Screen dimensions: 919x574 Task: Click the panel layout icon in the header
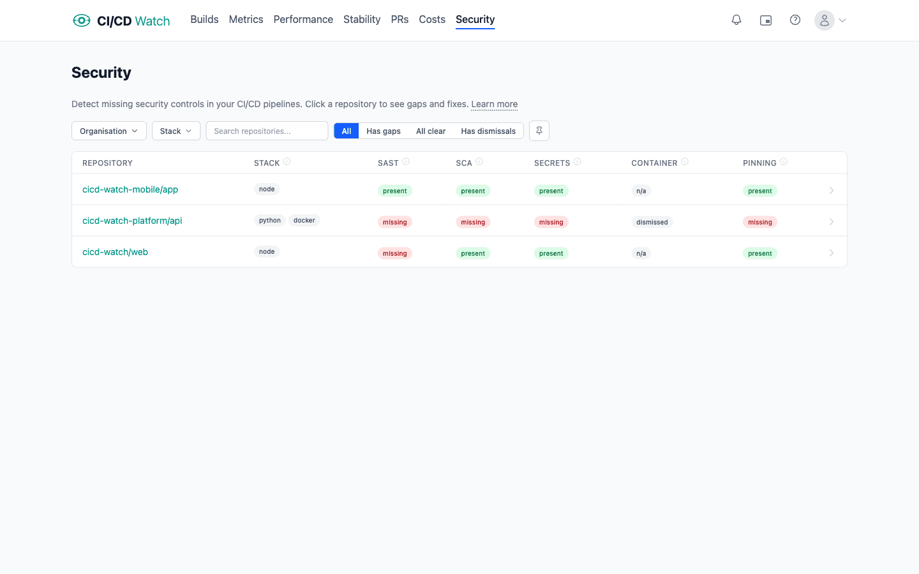(766, 20)
